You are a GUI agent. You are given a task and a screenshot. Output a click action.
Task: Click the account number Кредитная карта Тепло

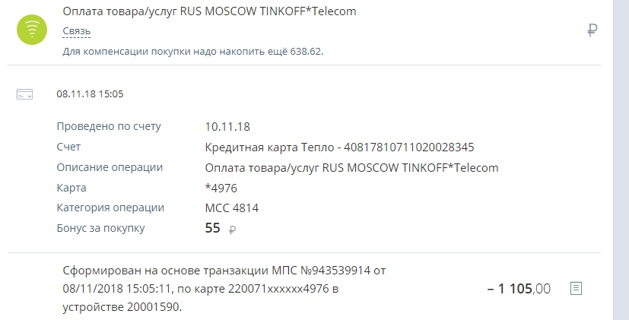point(339,147)
